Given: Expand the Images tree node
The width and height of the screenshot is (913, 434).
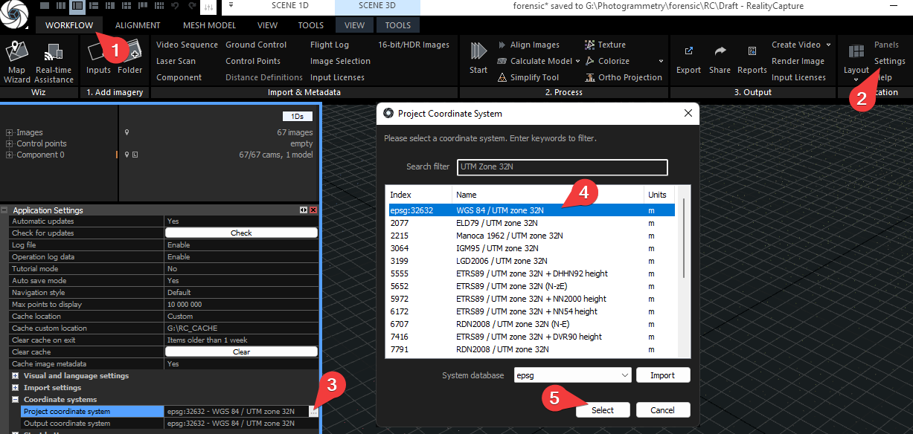Looking at the screenshot, I should point(10,133).
